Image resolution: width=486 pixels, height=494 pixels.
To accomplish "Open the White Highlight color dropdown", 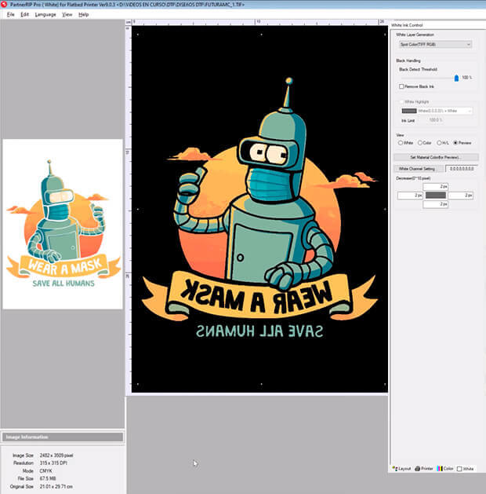I will (x=436, y=111).
